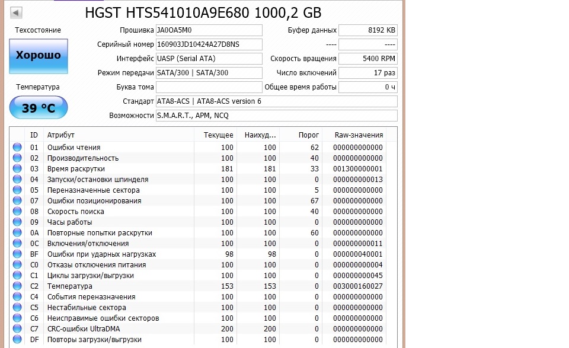Viewport: 569px width, 348px height.
Task: Click the previous disk arrow button
Action: (16, 12)
